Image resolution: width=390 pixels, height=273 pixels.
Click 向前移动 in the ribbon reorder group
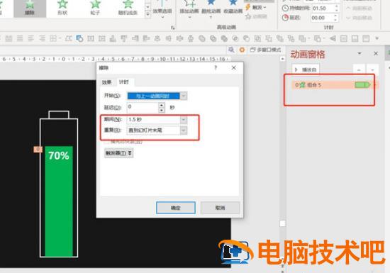360,9
